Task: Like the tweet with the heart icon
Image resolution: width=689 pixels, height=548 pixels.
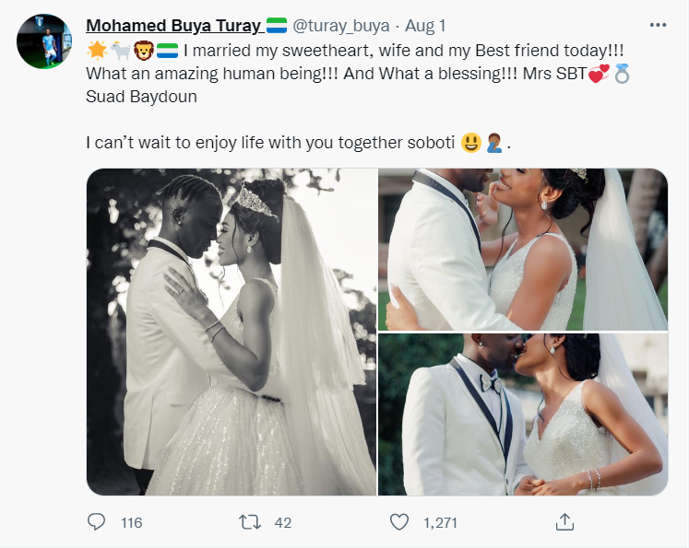Action: pyautogui.click(x=398, y=522)
